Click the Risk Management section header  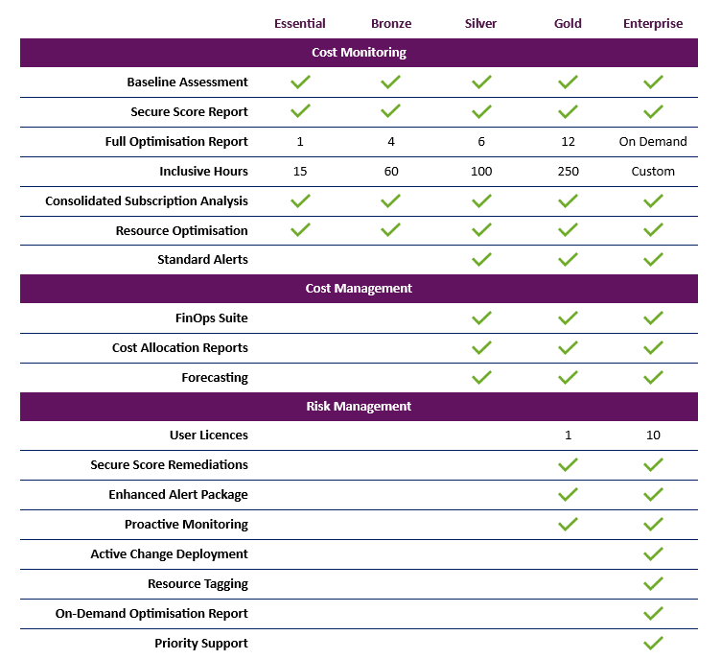[359, 407]
